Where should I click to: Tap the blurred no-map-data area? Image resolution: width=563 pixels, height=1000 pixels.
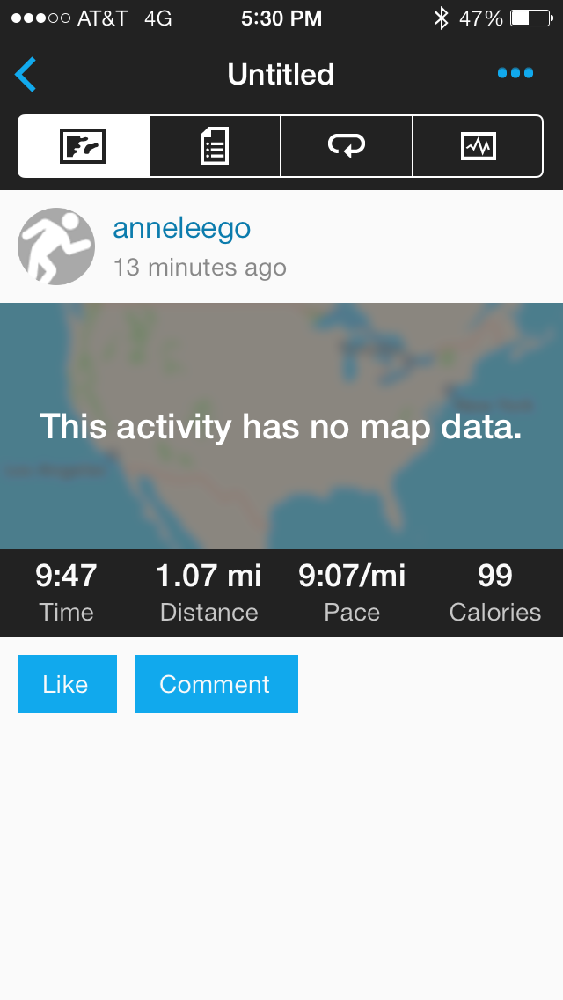[281, 426]
